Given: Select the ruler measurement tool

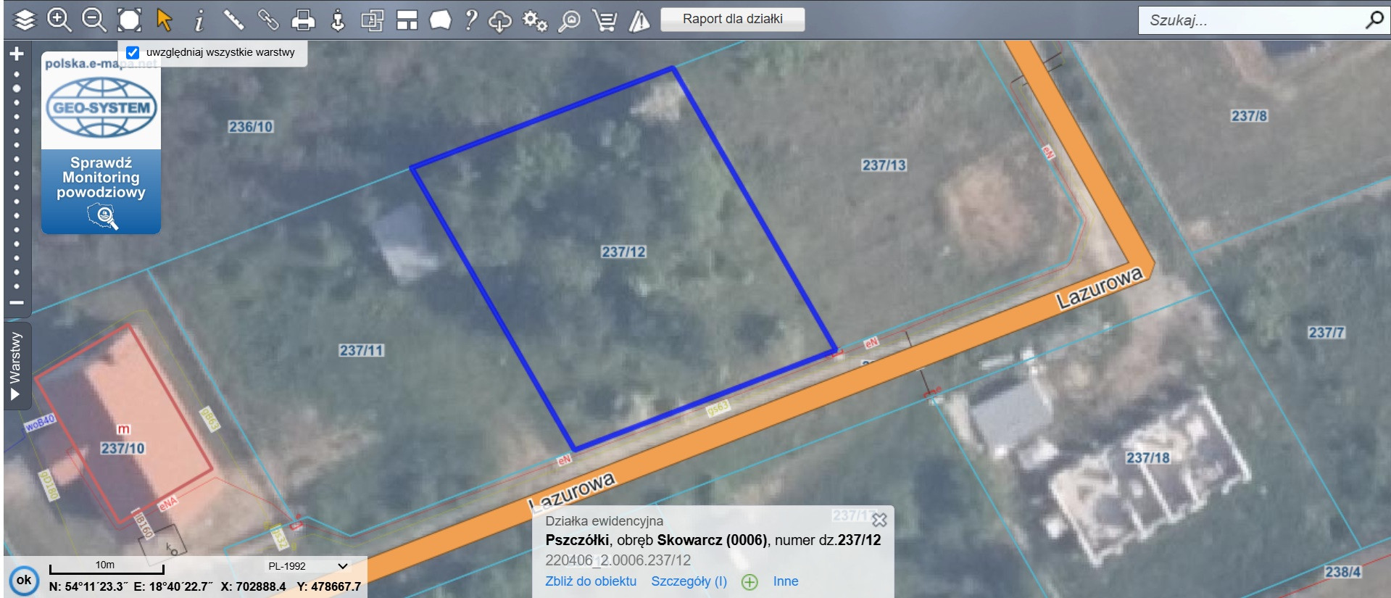Looking at the screenshot, I should [233, 20].
